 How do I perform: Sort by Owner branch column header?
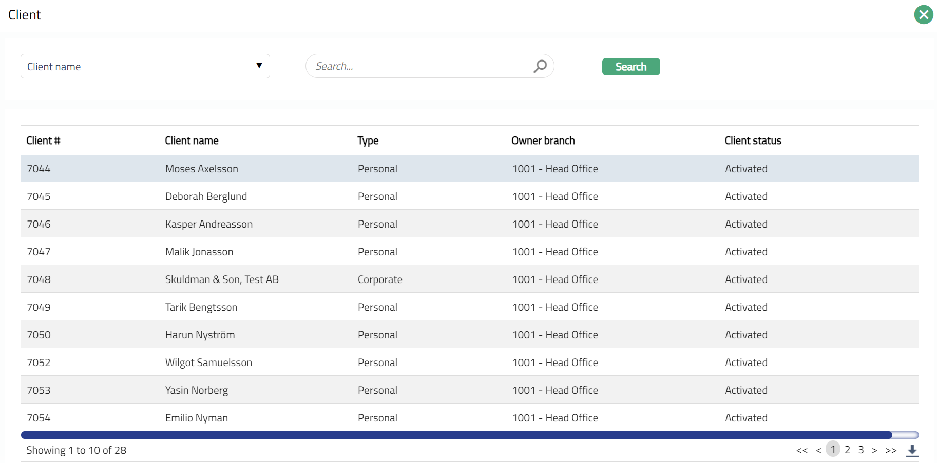(543, 140)
